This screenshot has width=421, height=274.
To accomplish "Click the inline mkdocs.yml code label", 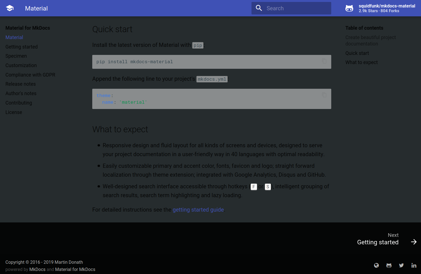I will (212, 79).
